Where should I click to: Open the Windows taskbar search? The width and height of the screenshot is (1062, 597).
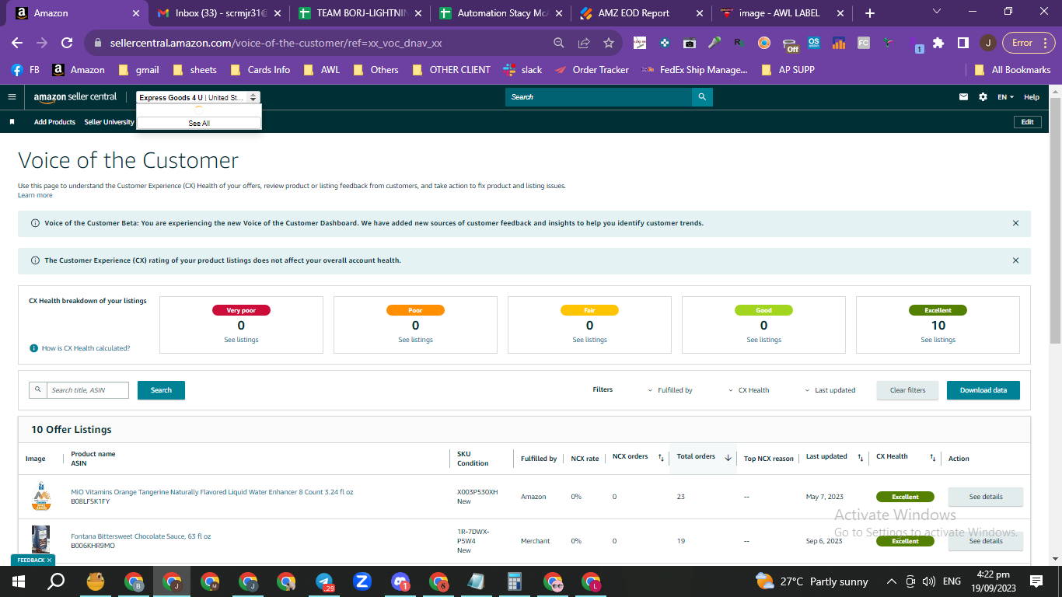[x=56, y=581]
